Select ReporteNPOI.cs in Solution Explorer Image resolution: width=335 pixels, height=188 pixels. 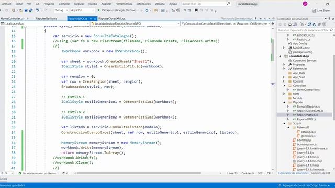306,119
